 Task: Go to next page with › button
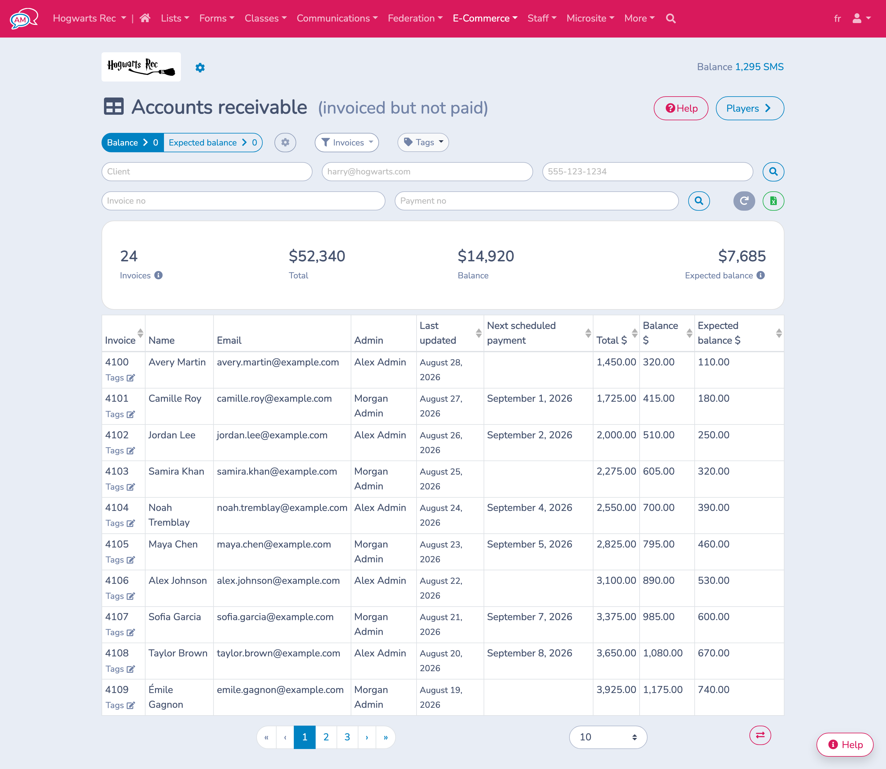[367, 737]
